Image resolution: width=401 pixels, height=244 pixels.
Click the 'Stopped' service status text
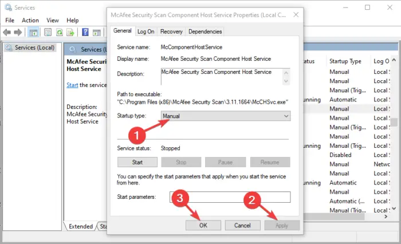pyautogui.click(x=170, y=148)
